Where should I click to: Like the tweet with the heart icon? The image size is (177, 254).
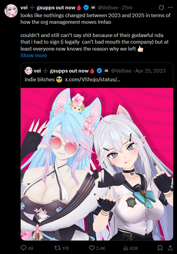[92, 248]
